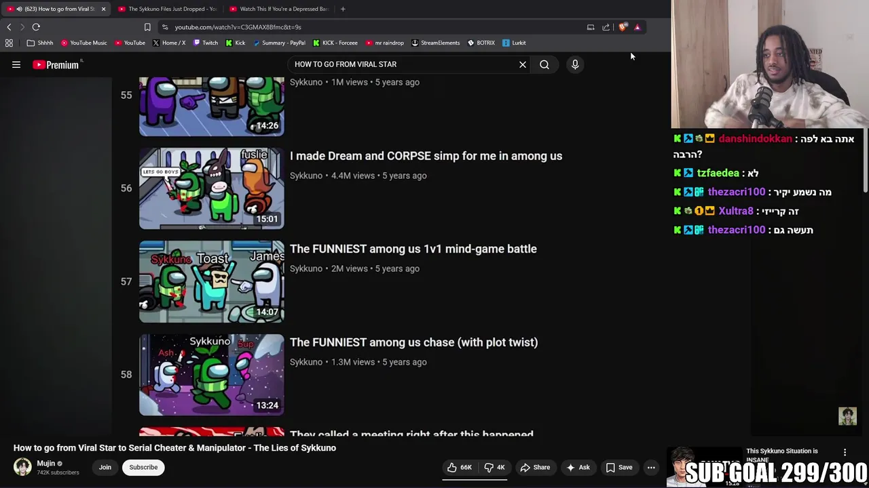Open Sykkuno channel under video 56
This screenshot has height=488, width=869.
coord(306,176)
